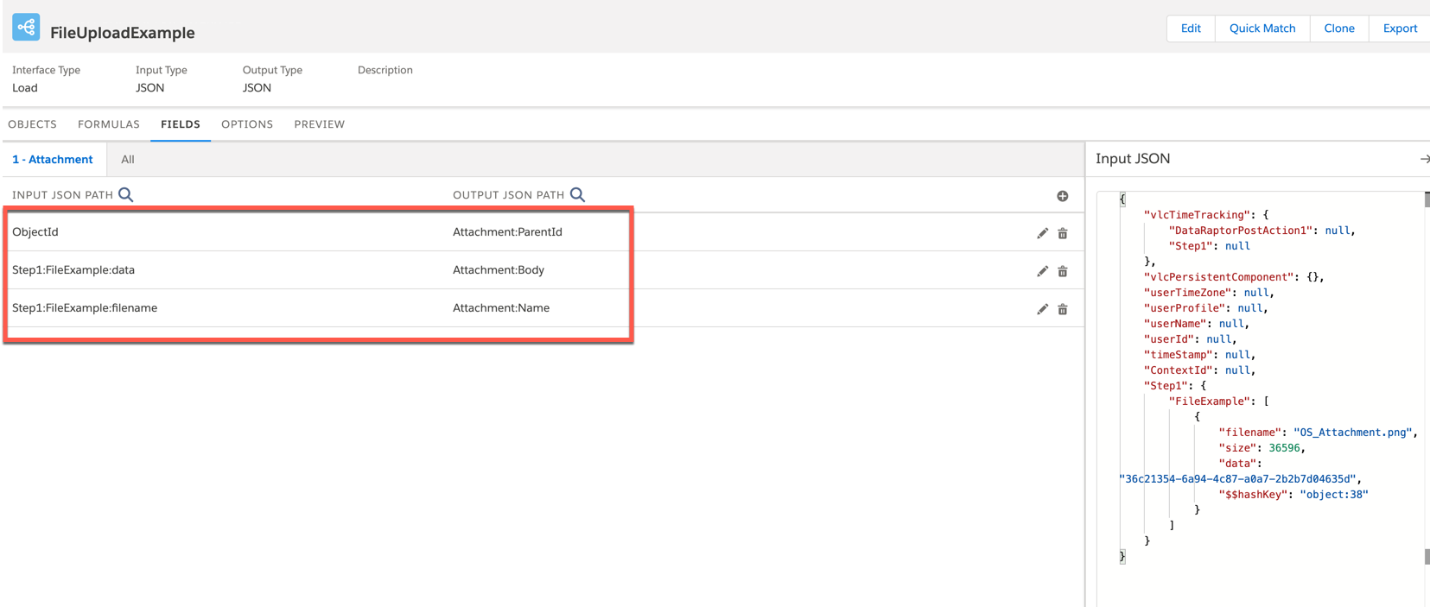Open the FORMULAS tab
Screen dimensions: 1430x607
109,124
